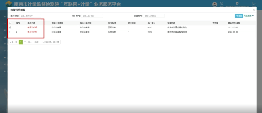Viewport: 262px width, 113px height.
Task: Click 2022-05-23 date in row 1
Action: [233, 27]
